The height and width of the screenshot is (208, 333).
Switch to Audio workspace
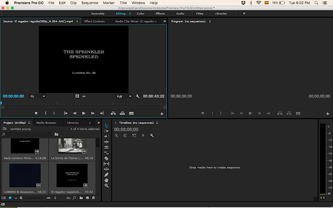tap(180, 14)
